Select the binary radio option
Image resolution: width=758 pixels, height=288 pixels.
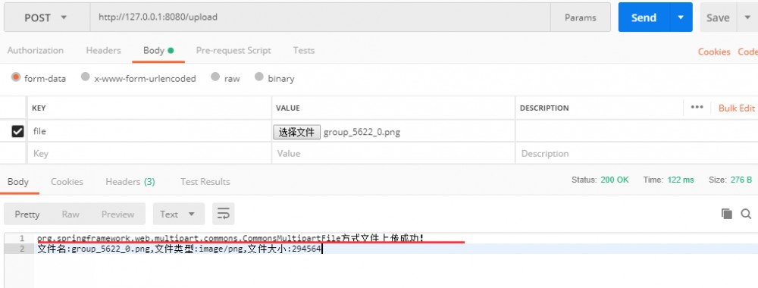259,77
